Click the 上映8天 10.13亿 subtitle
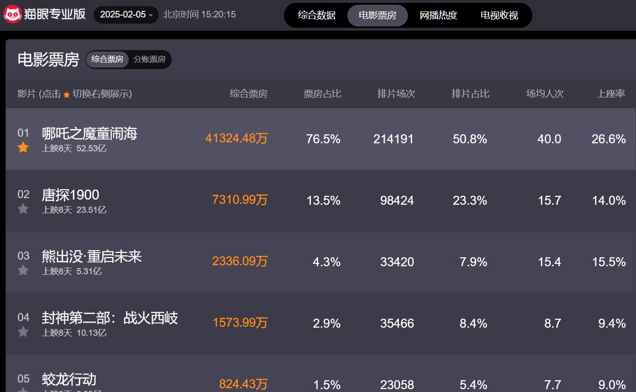This screenshot has width=636, height=392. [74, 333]
